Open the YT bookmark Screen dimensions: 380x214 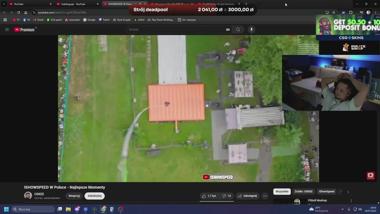coord(16,20)
